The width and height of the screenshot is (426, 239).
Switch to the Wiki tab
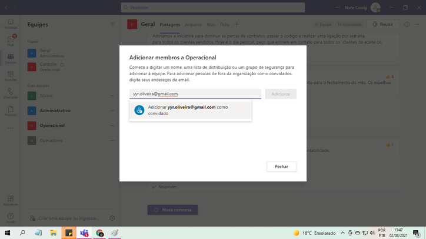coord(211,25)
